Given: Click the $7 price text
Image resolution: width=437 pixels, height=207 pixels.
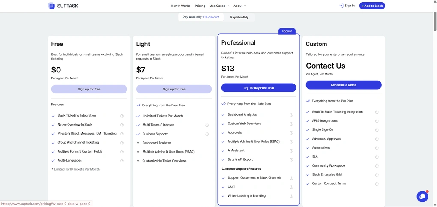Looking at the screenshot, I should click(x=141, y=70).
